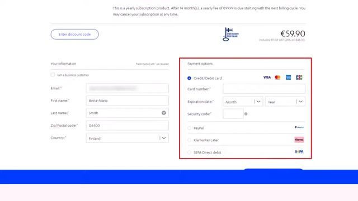The height and width of the screenshot is (201, 358).
Task: Click the Card number input field
Action: point(263,89)
